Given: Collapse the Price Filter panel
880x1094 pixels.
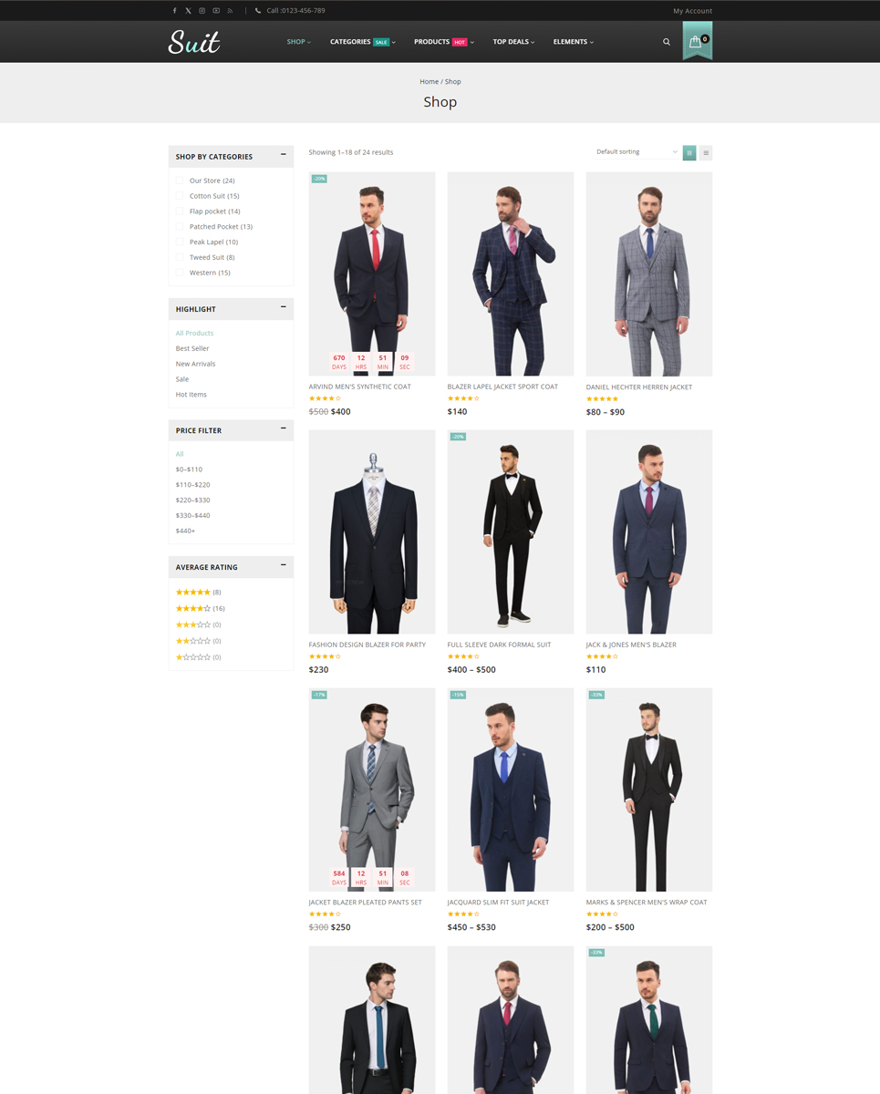Looking at the screenshot, I should click(x=283, y=428).
